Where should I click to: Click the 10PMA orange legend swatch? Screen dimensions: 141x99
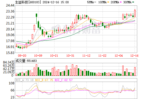coord(108,2)
